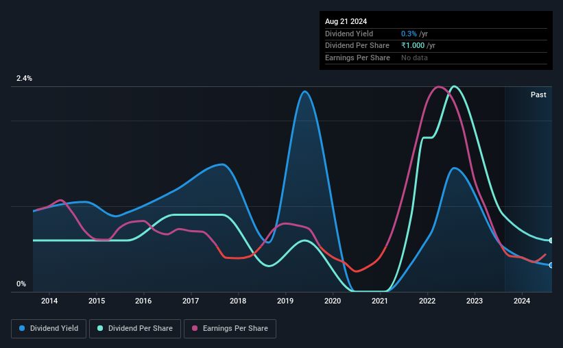Toggle the Earnings Per Share legend button
The image size is (563, 348).
click(230, 329)
